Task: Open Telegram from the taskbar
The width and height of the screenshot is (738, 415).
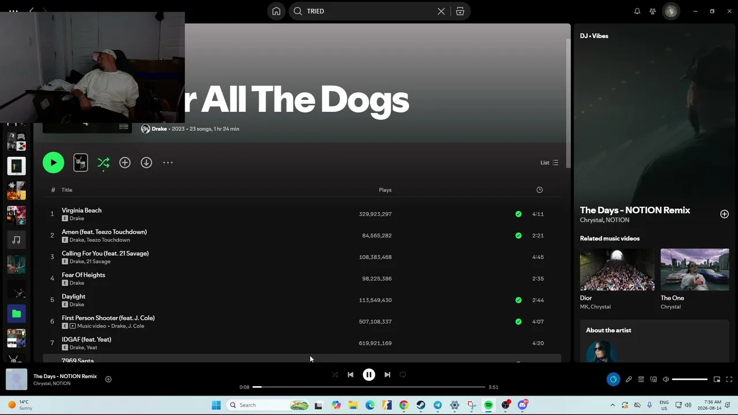Action: [x=438, y=405]
